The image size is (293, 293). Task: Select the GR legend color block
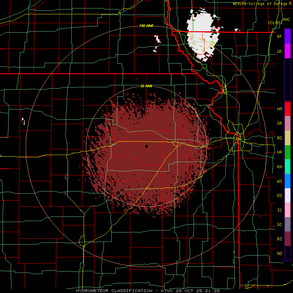coord(287,123)
